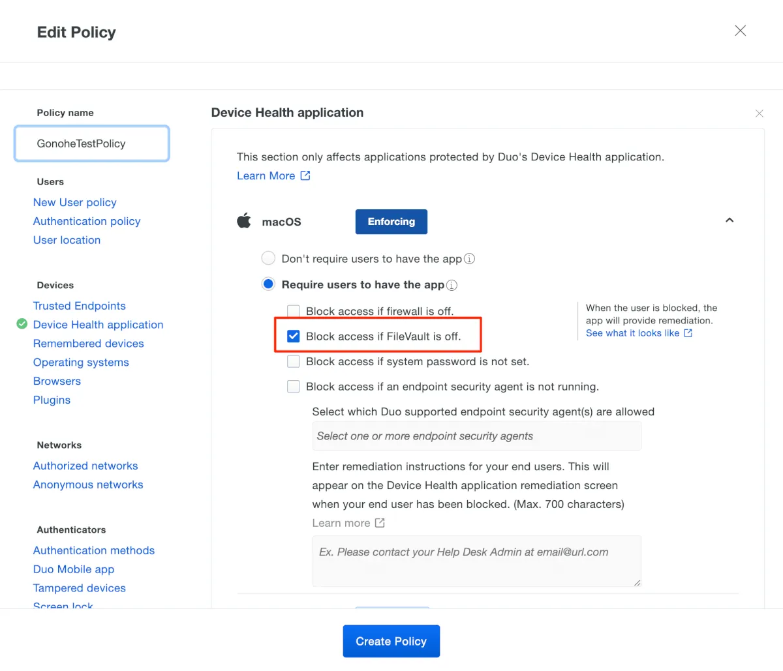This screenshot has height=671, width=783.
Task: Click the external link icon beside Learn More
Action: coord(305,175)
